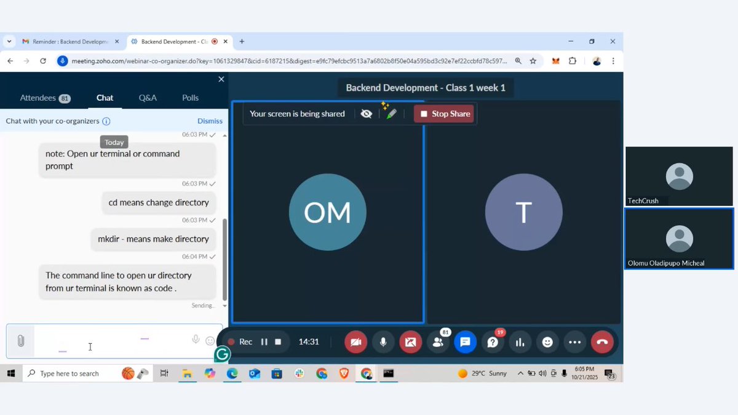Open Brave browser from taskbar

click(344, 373)
